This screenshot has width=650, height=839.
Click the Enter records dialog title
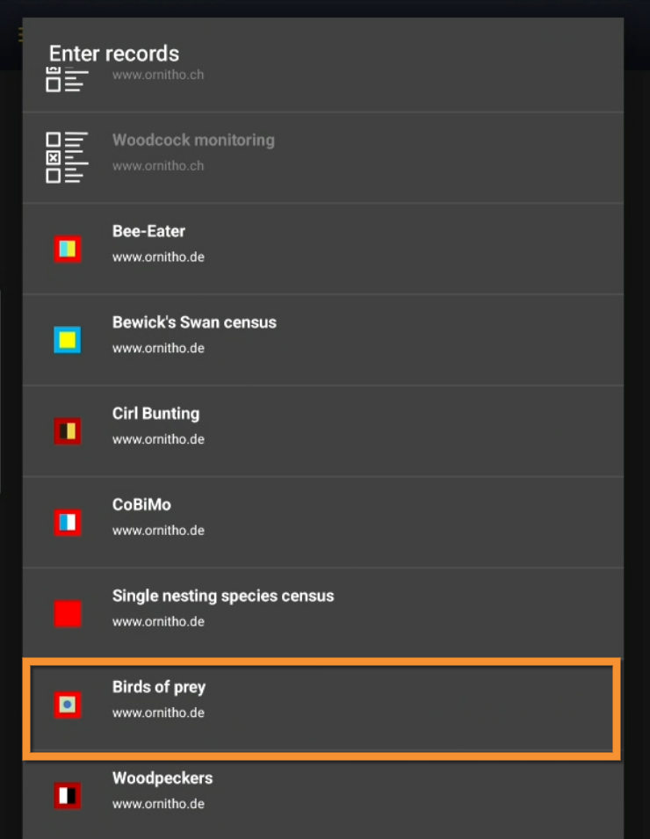click(x=114, y=54)
